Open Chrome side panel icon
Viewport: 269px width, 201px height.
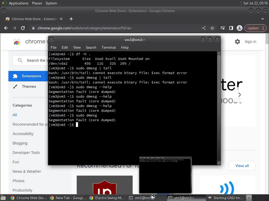pos(231,28)
